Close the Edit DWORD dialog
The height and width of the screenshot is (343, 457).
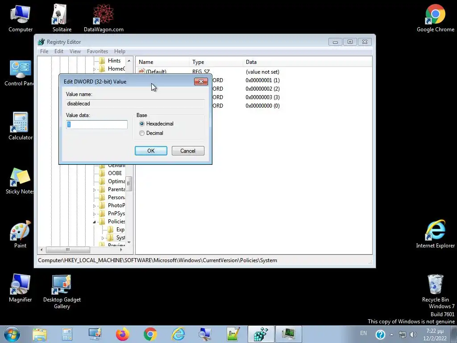201,81
